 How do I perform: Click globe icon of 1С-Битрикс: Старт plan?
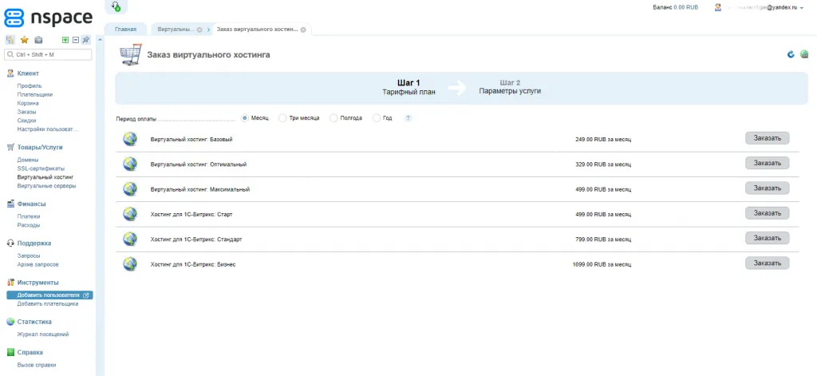pos(130,214)
